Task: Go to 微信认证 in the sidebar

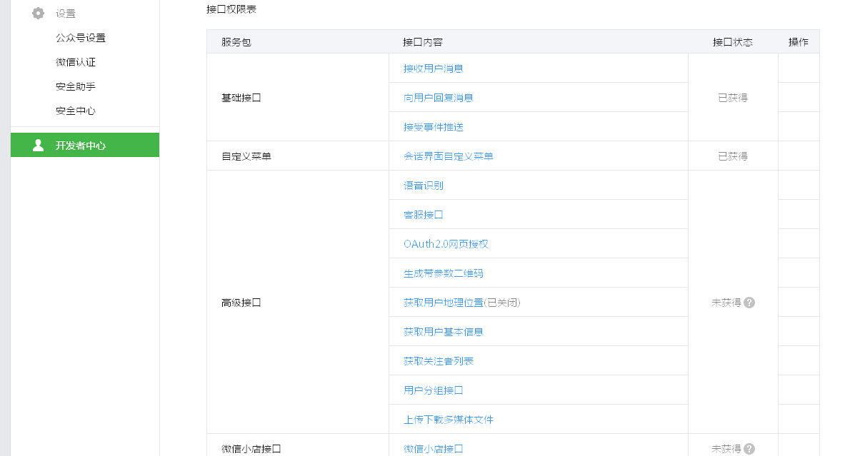Action: [76, 62]
